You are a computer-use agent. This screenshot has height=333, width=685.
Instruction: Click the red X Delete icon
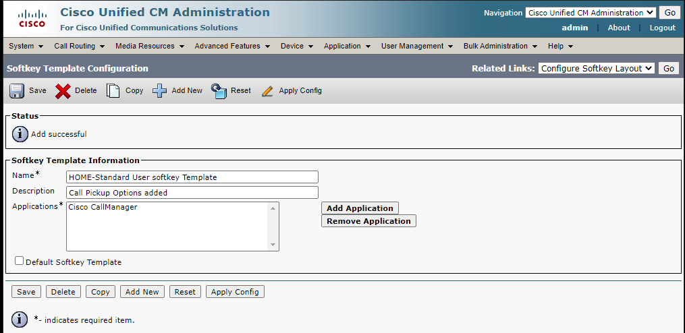tap(63, 91)
